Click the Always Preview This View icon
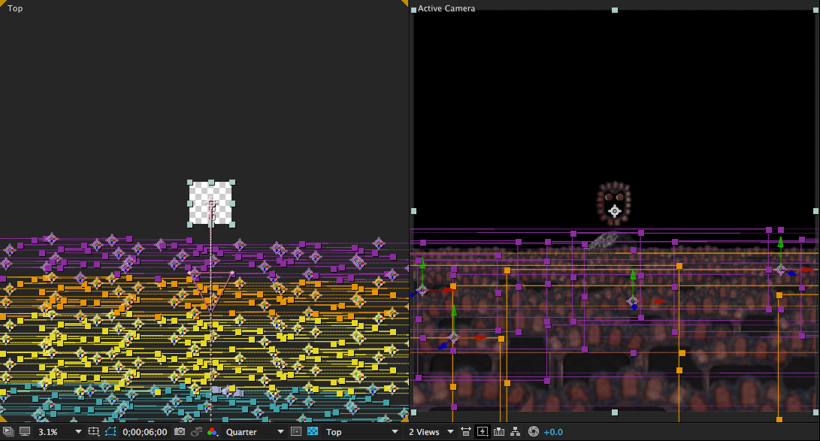This screenshot has width=820, height=441. tap(8, 431)
